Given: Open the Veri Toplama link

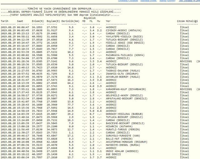Looking at the screenshot, I should 189,1.
